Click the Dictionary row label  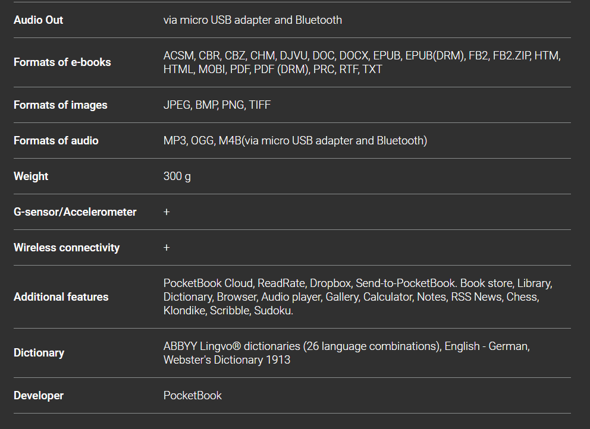point(39,353)
